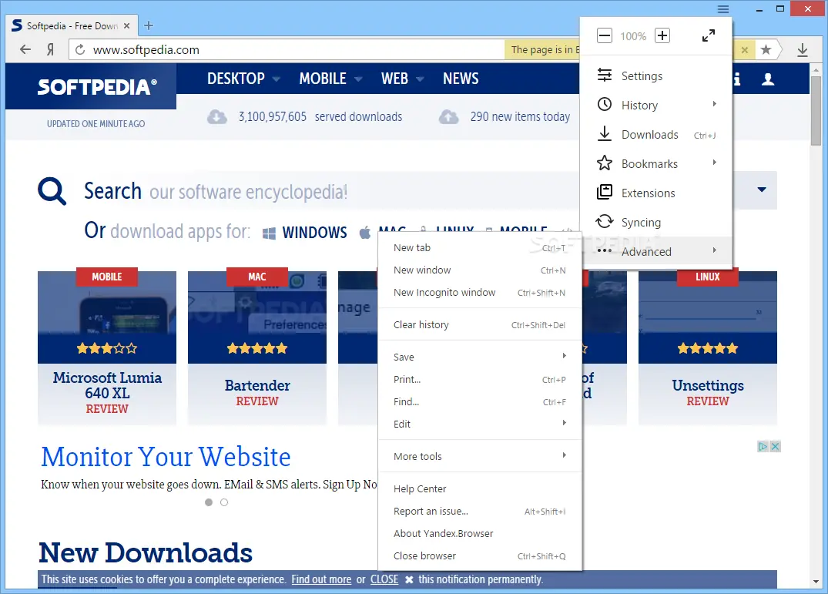Image resolution: width=828 pixels, height=594 pixels.
Task: Open the WEB dropdown on Softpedia
Action: (402, 79)
